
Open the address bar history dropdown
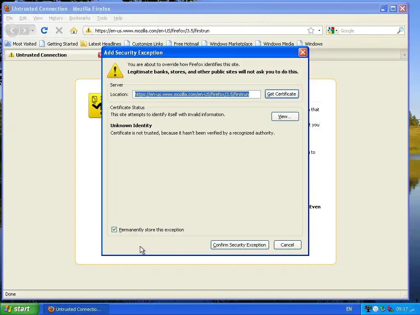click(319, 30)
